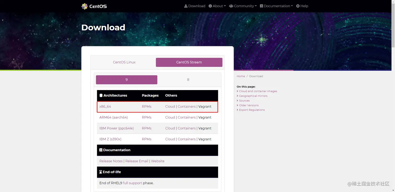The height and width of the screenshot is (192, 395).
Task: Expand the Community dropdown menu
Action: pyautogui.click(x=243, y=6)
